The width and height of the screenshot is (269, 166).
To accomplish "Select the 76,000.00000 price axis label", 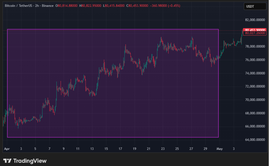I will (255, 60).
